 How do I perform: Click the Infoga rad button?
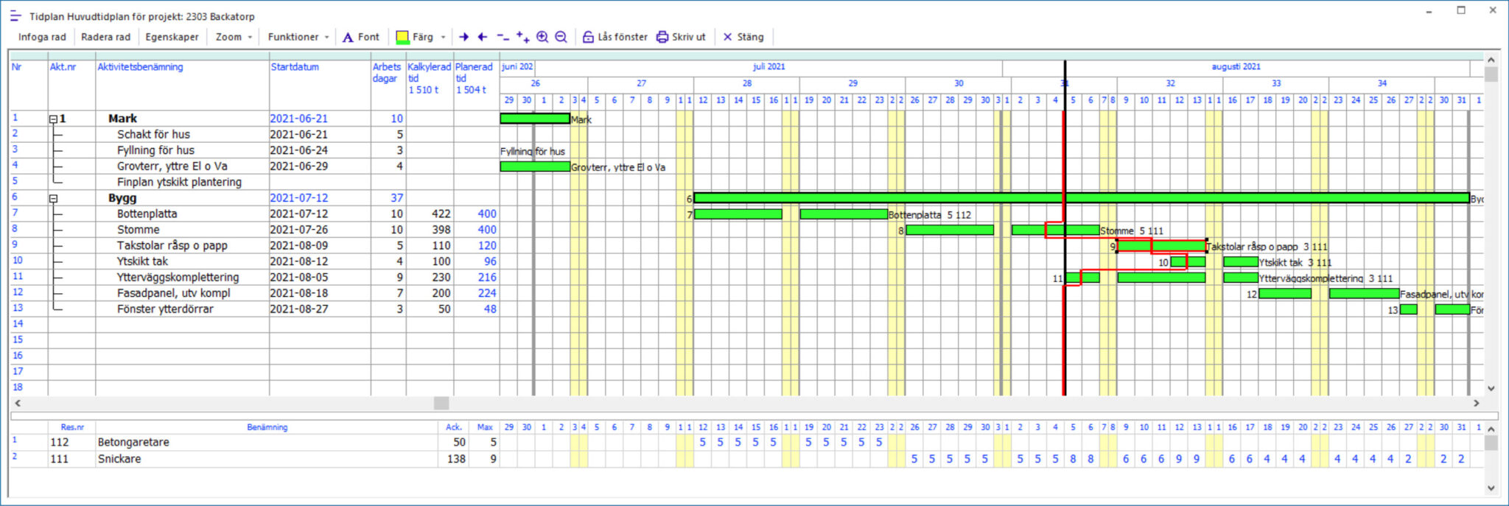point(42,37)
